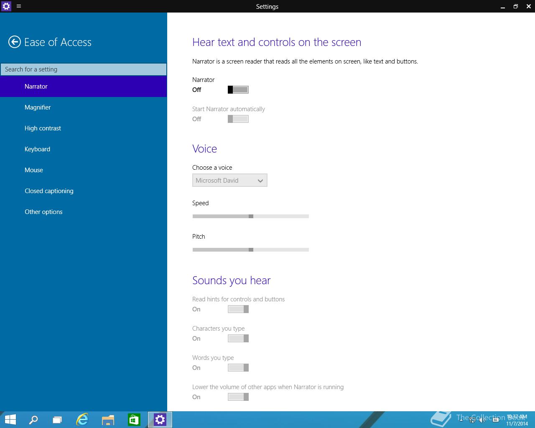Toggle the Narrator switch on
The height and width of the screenshot is (428, 535).
point(238,89)
